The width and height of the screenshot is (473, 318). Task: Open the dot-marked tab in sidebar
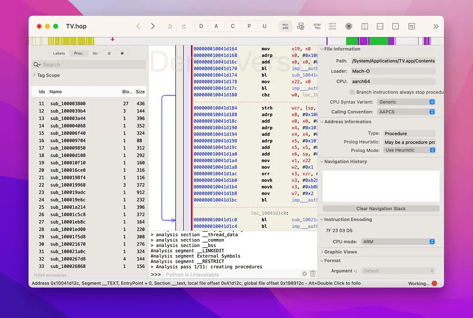[122, 53]
